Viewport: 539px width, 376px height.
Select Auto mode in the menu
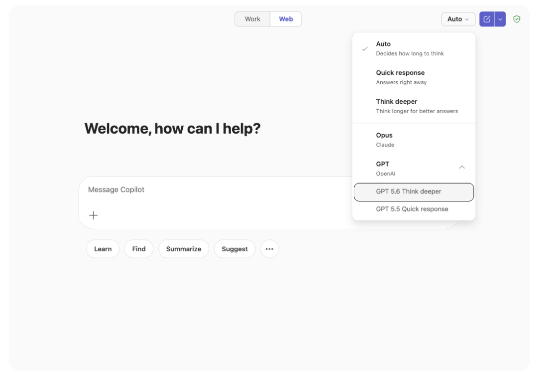pyautogui.click(x=414, y=48)
